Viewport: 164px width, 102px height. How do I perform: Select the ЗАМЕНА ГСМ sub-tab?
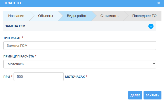pos(15,26)
